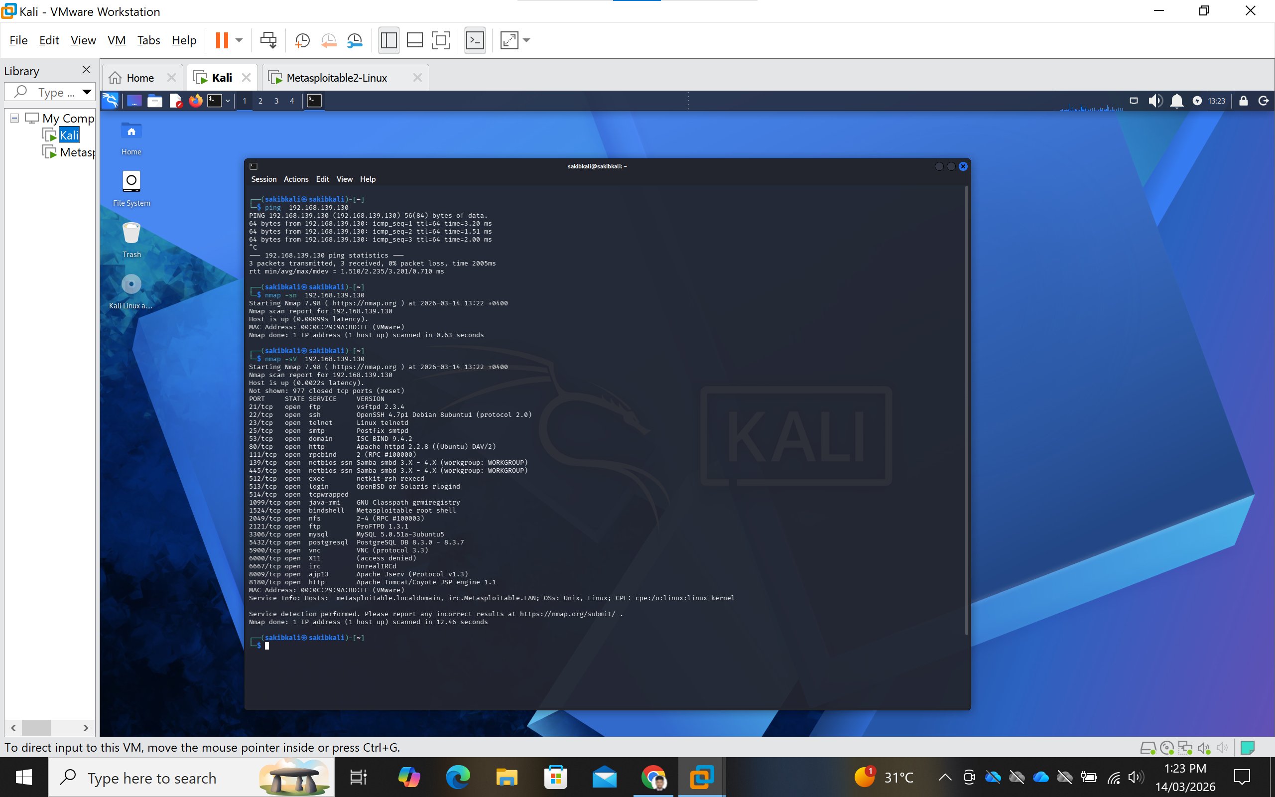Collapse the My Computer tree node
Image resolution: width=1275 pixels, height=797 pixels.
15,118
